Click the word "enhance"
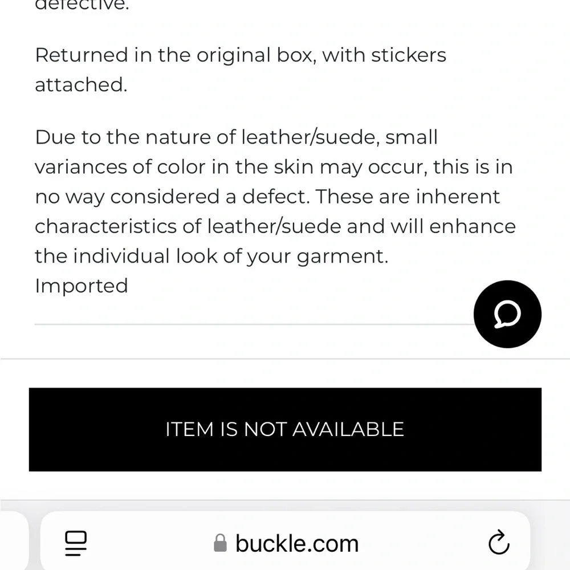 pos(472,226)
